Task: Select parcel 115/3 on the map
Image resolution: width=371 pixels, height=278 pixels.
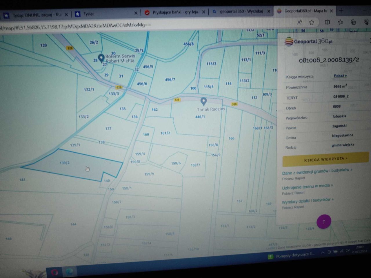Action: (211, 63)
